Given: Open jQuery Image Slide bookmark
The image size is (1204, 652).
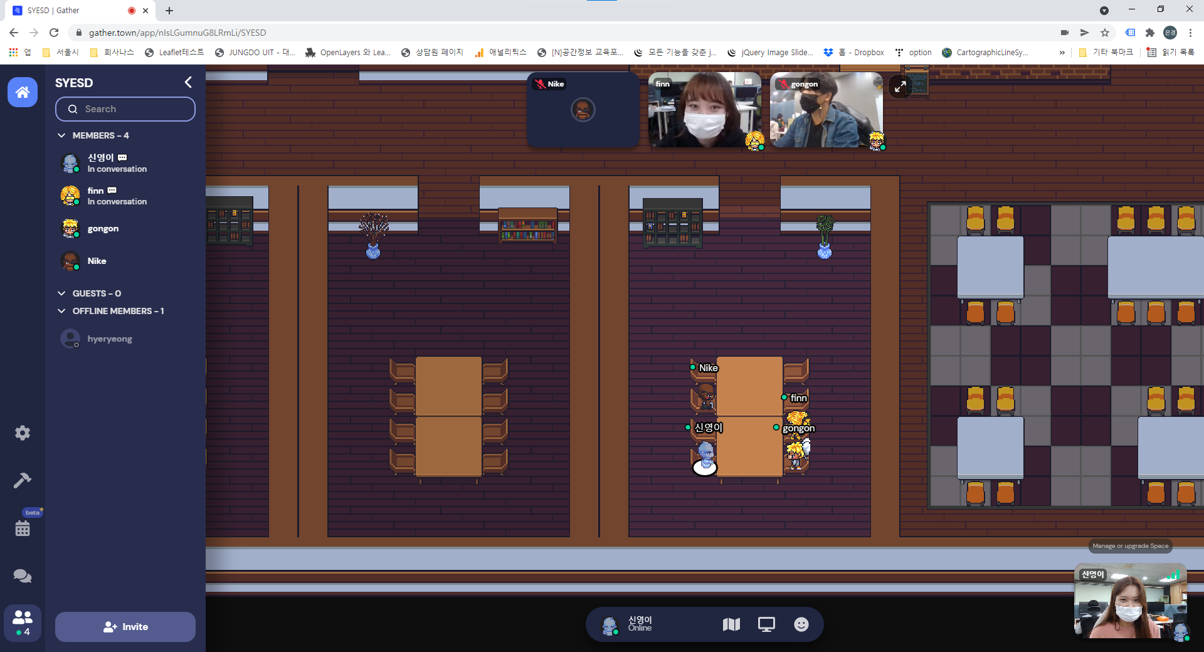Looking at the screenshot, I should coord(770,53).
